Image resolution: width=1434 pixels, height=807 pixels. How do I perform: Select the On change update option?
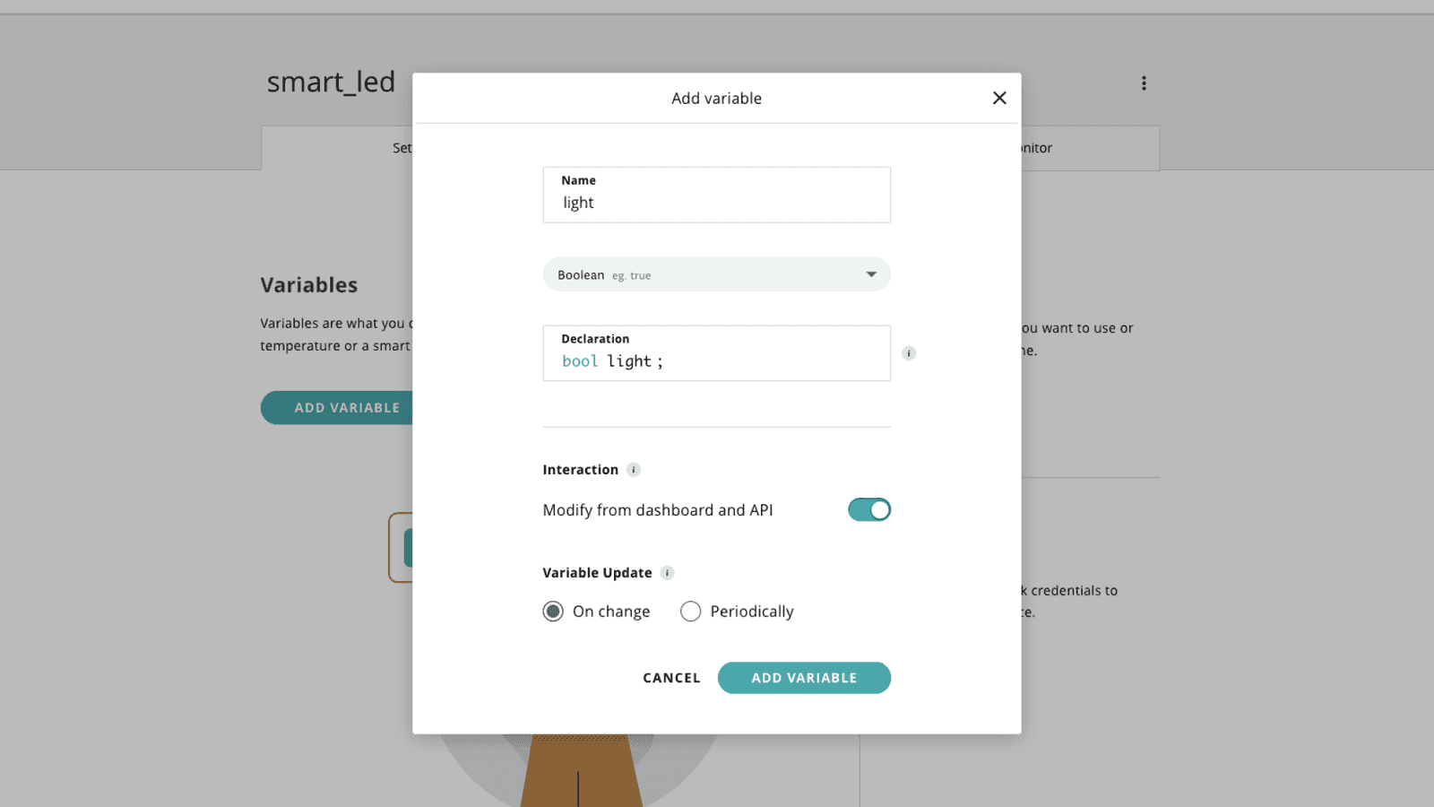[553, 611]
